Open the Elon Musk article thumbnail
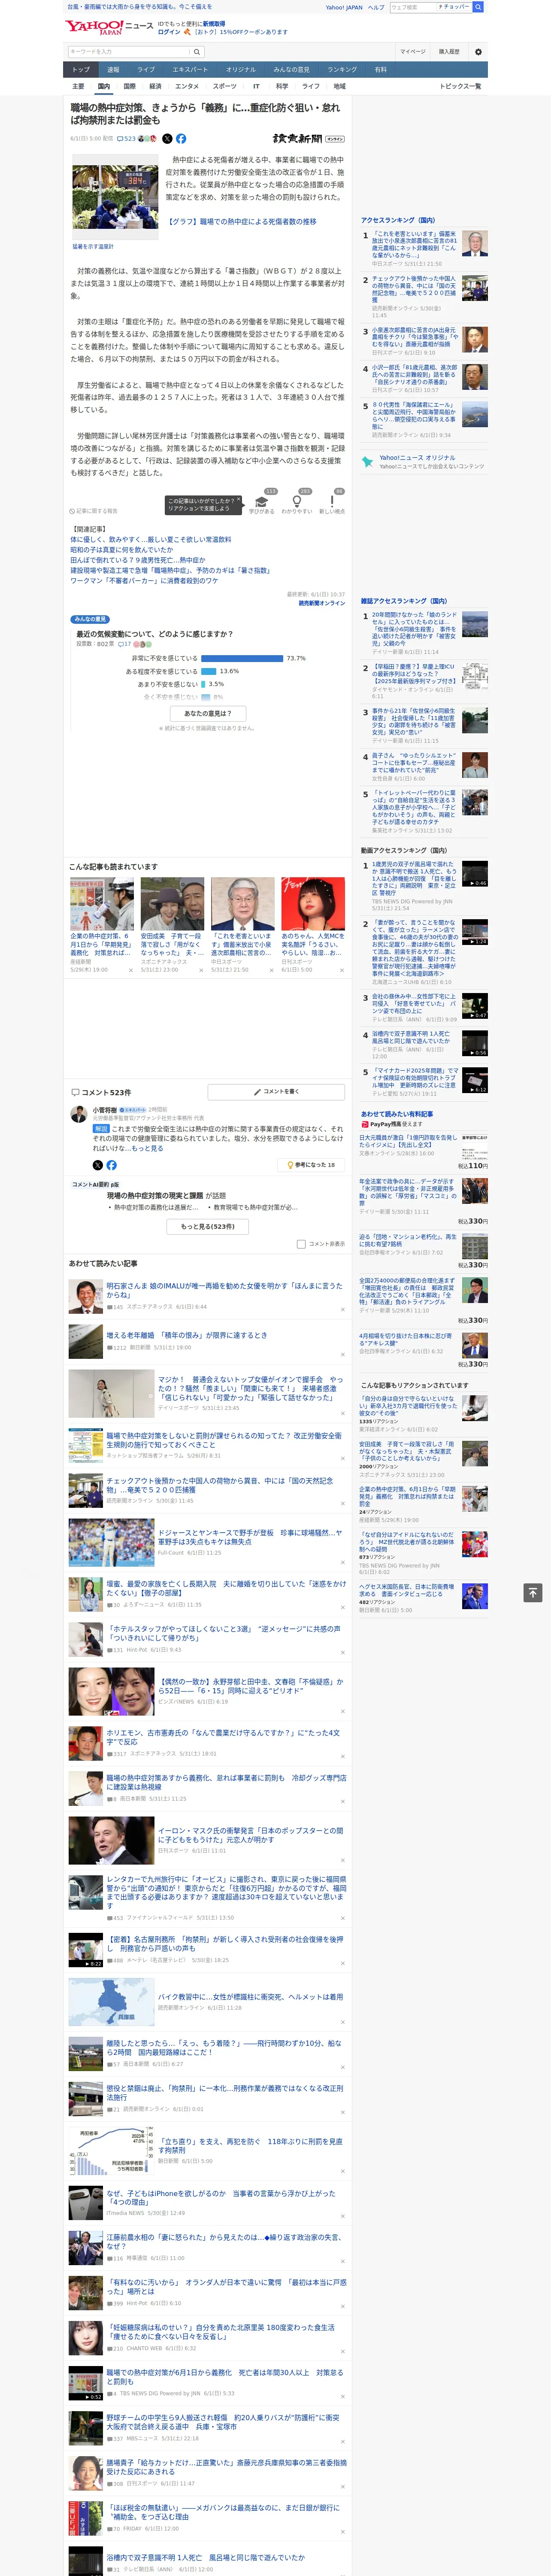Viewport: 551px width, 2576px height. coord(111,1840)
